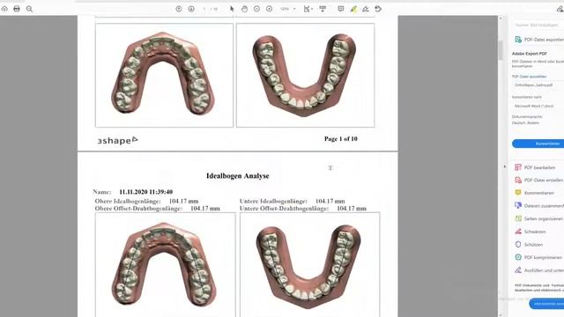Select the yellow highlighter tool

pyautogui.click(x=353, y=9)
